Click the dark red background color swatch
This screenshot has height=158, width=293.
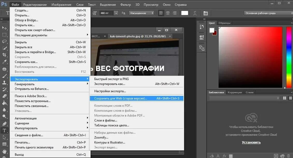point(215,33)
